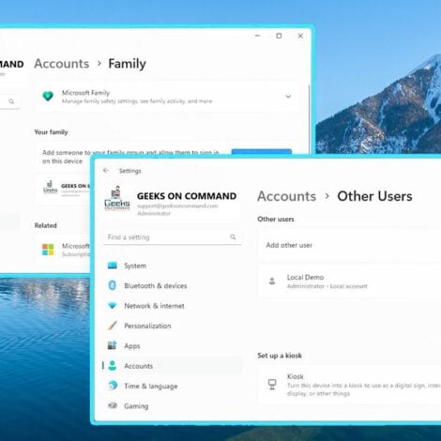Click the back arrow next to Settings
This screenshot has width=441, height=441.
(x=106, y=171)
